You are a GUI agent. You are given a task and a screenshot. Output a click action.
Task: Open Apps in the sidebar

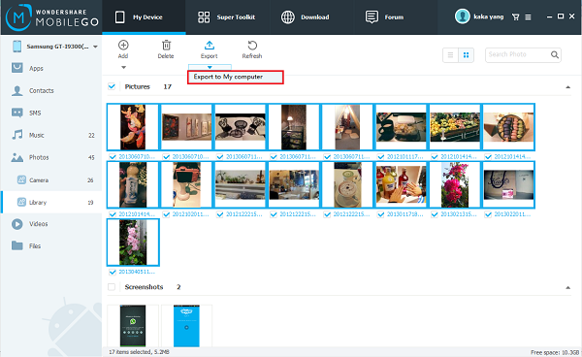[50, 68]
